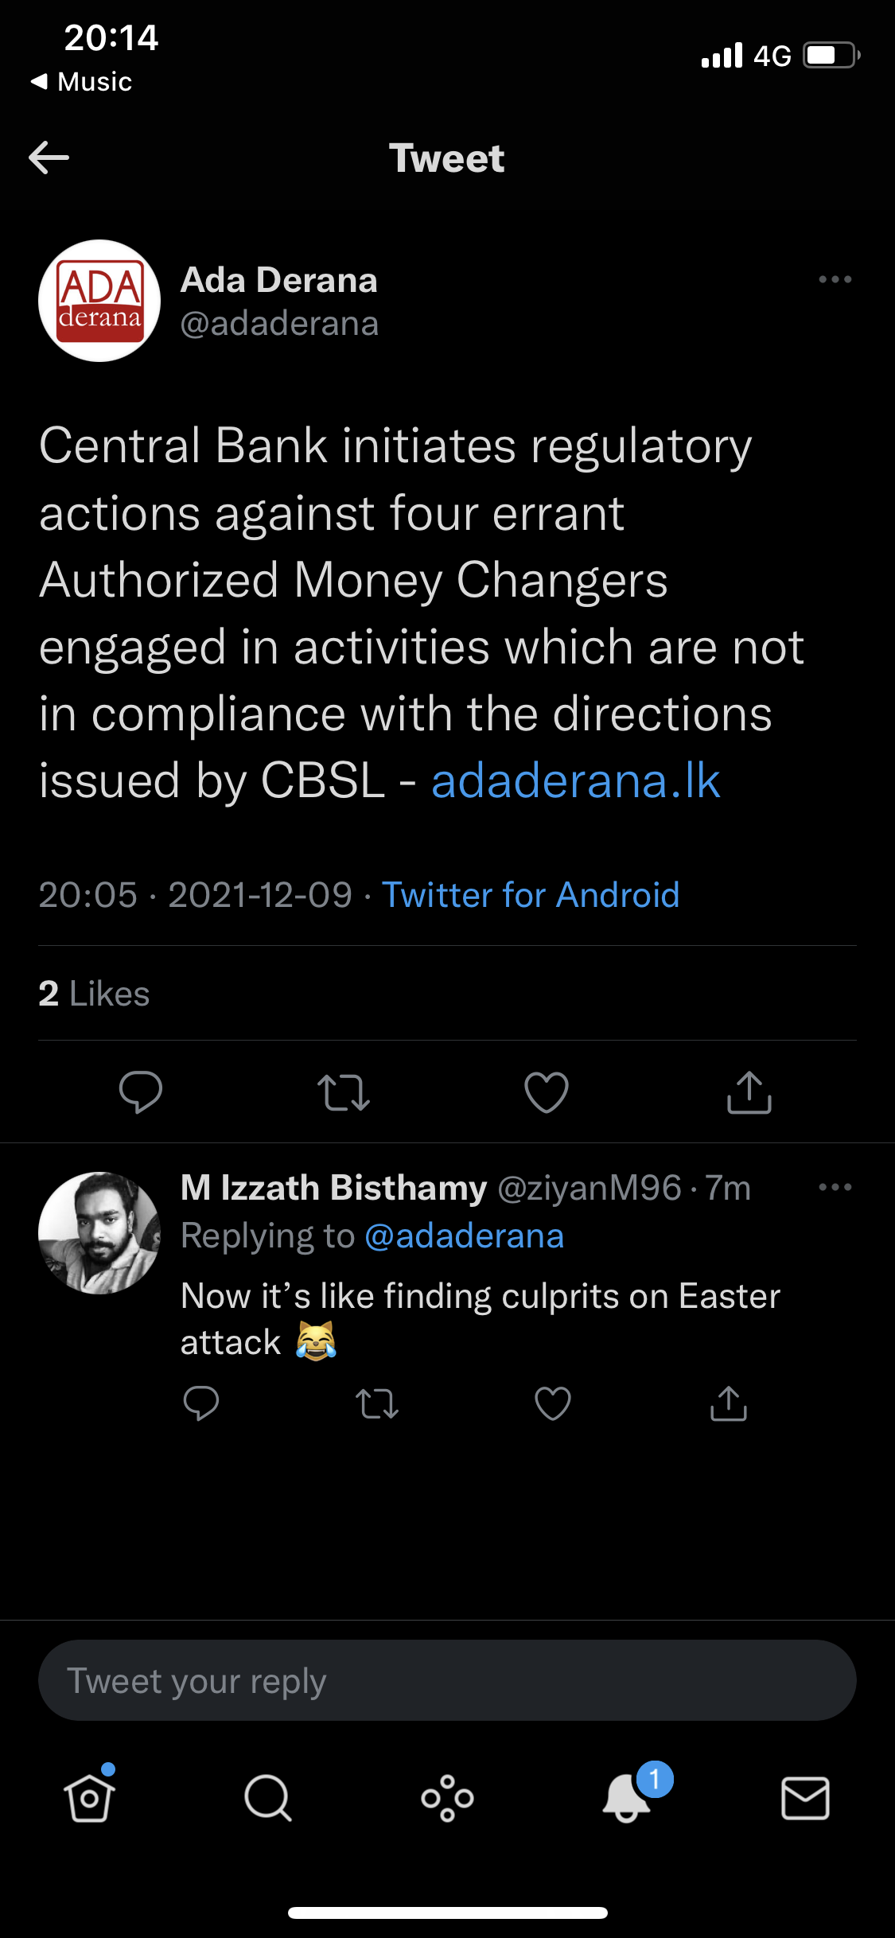The image size is (895, 1938).
Task: Go back using the arrow icon
Action: pos(49,158)
